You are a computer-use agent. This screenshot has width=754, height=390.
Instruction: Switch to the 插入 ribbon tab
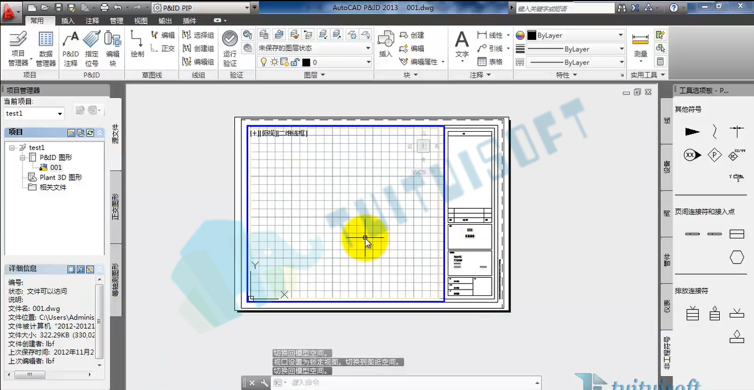pyautogui.click(x=68, y=21)
